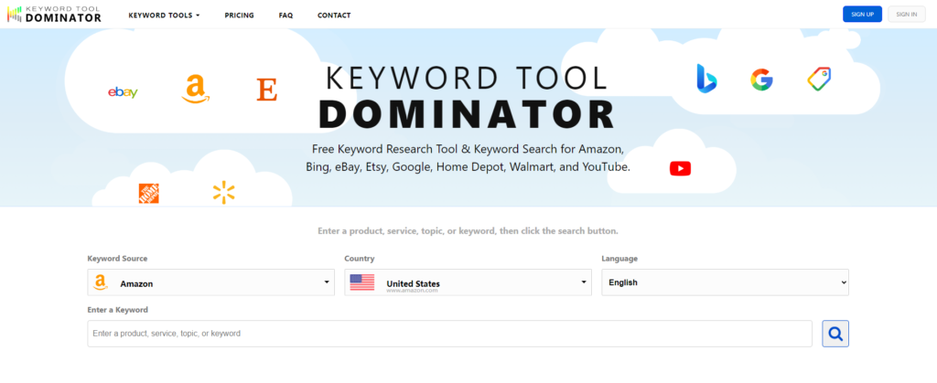Open the Contact page
Image resolution: width=937 pixels, height=383 pixels.
pos(334,16)
